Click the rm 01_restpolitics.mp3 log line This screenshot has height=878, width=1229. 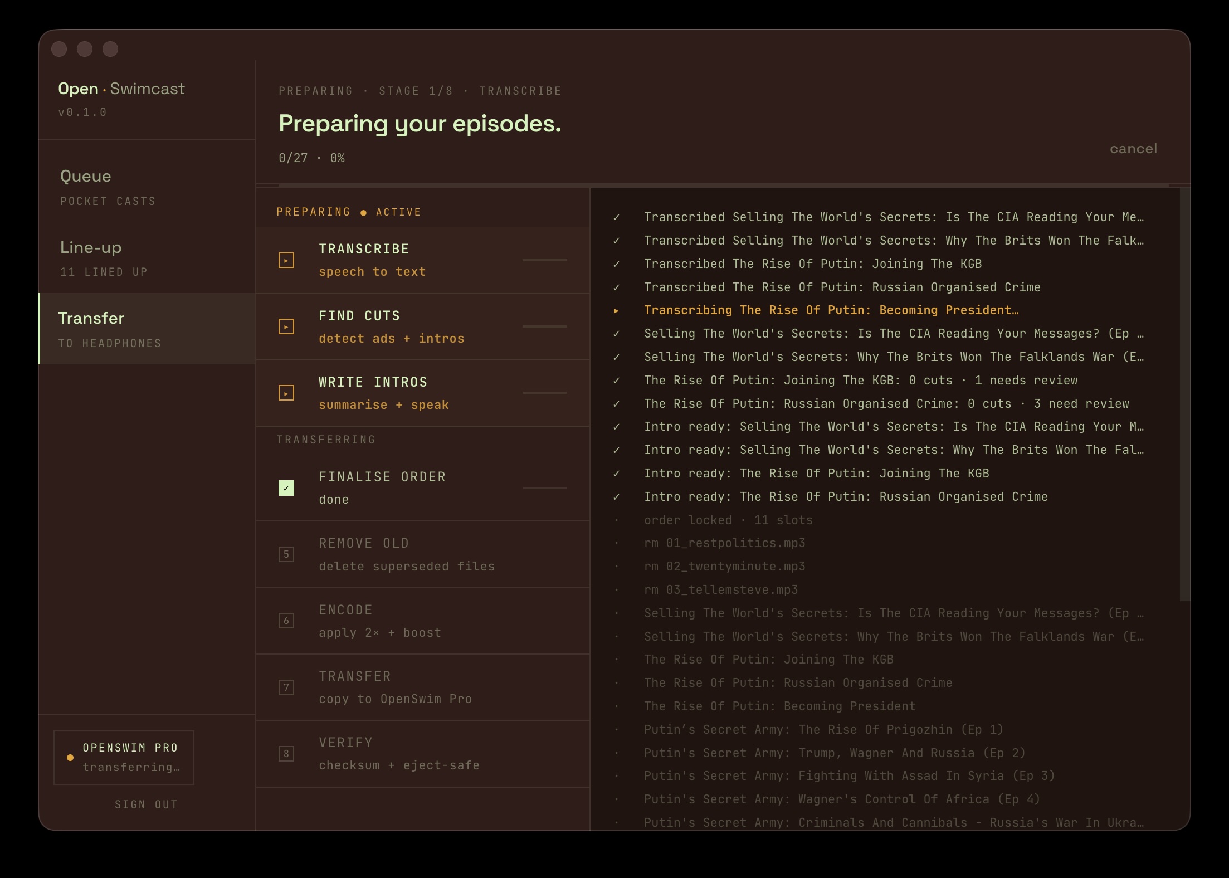pyautogui.click(x=724, y=543)
